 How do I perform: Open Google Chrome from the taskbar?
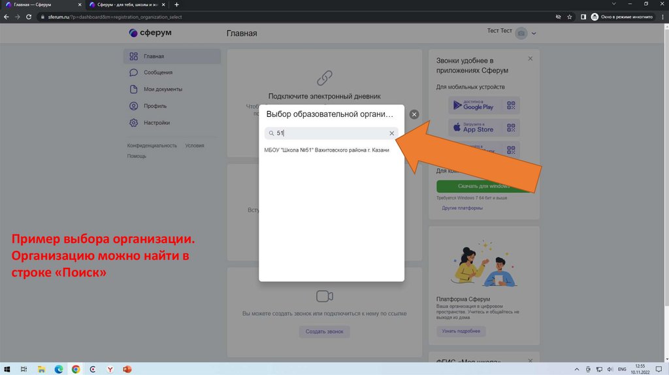tap(76, 369)
